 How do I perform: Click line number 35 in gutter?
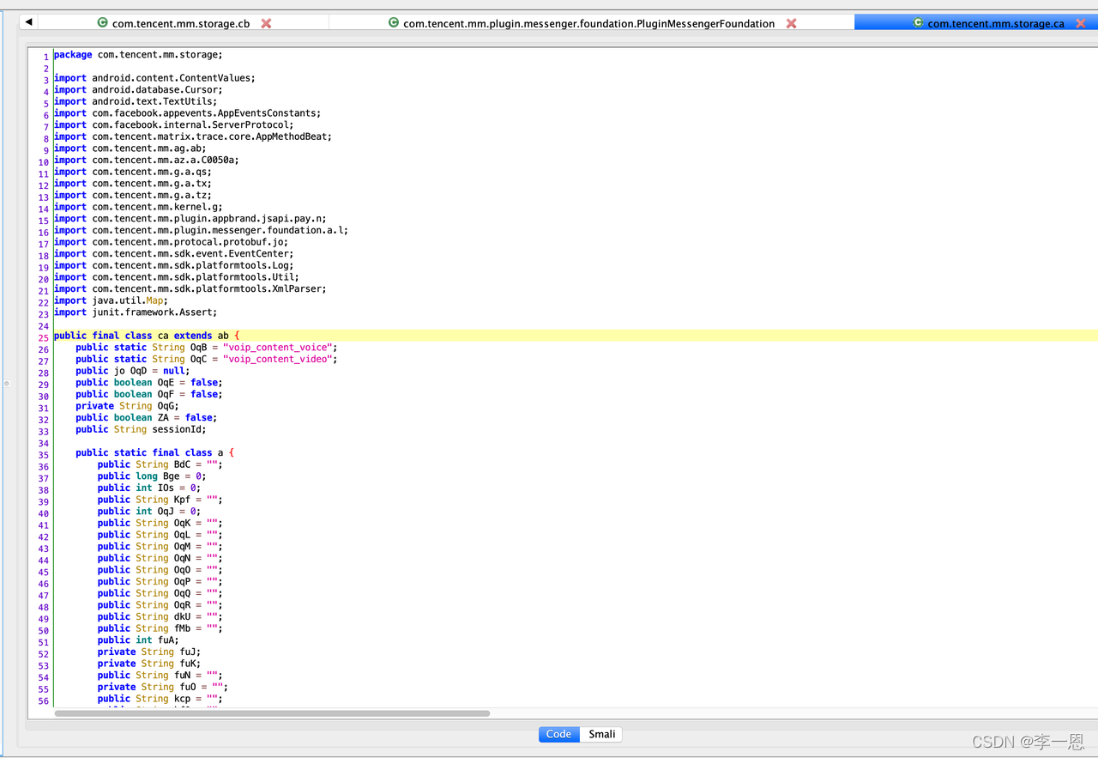pos(44,455)
